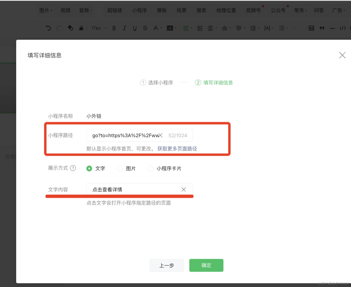Toggle bold text formatting
Image resolution: width=351 pixels, height=287 pixels.
click(x=114, y=28)
